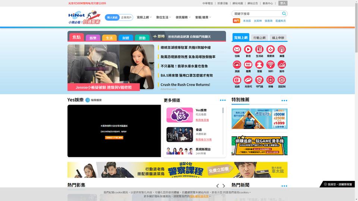Open the 信箱 mail icon
Viewport: 358px width, 201px height.
[237, 50]
